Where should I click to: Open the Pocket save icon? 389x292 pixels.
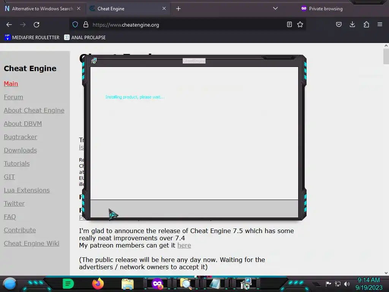click(339, 25)
